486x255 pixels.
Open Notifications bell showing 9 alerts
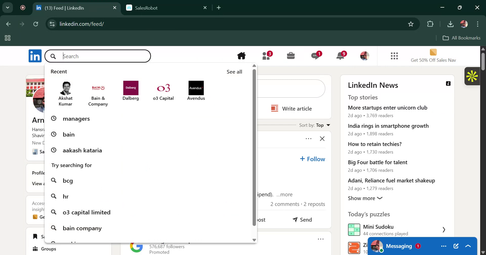[x=340, y=56]
